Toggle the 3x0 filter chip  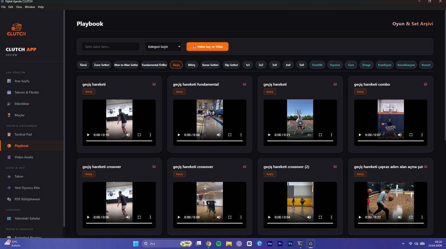click(x=274, y=65)
